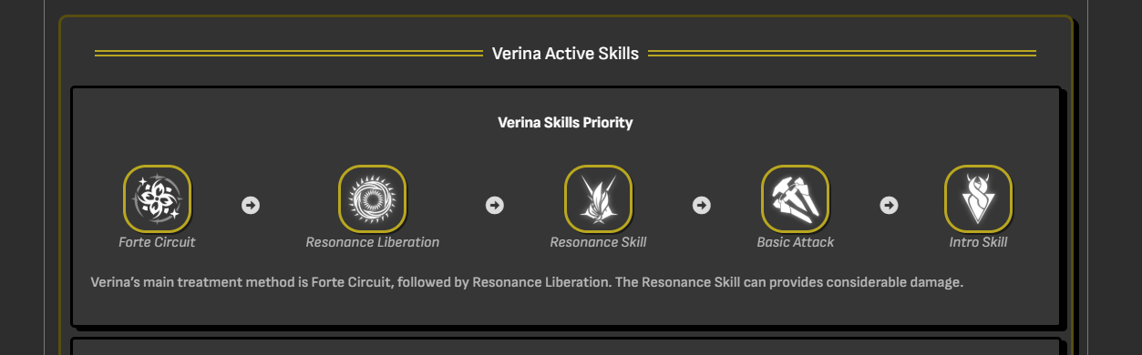Viewport: 1142px width, 355px height.
Task: Click the sentence mentioning considerable damage
Action: [789, 282]
